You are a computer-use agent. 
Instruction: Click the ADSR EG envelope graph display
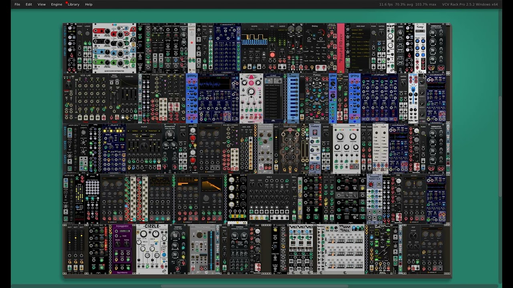129,82
